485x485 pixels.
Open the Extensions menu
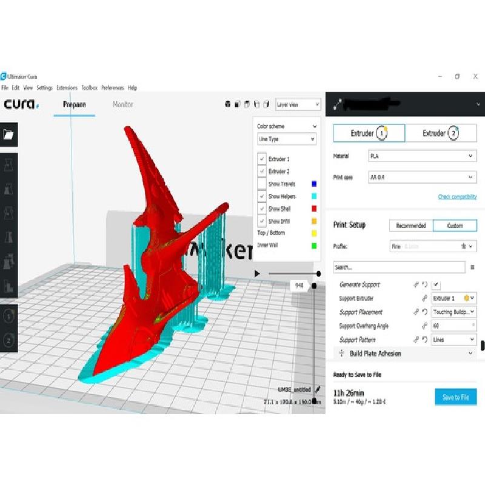click(x=67, y=88)
